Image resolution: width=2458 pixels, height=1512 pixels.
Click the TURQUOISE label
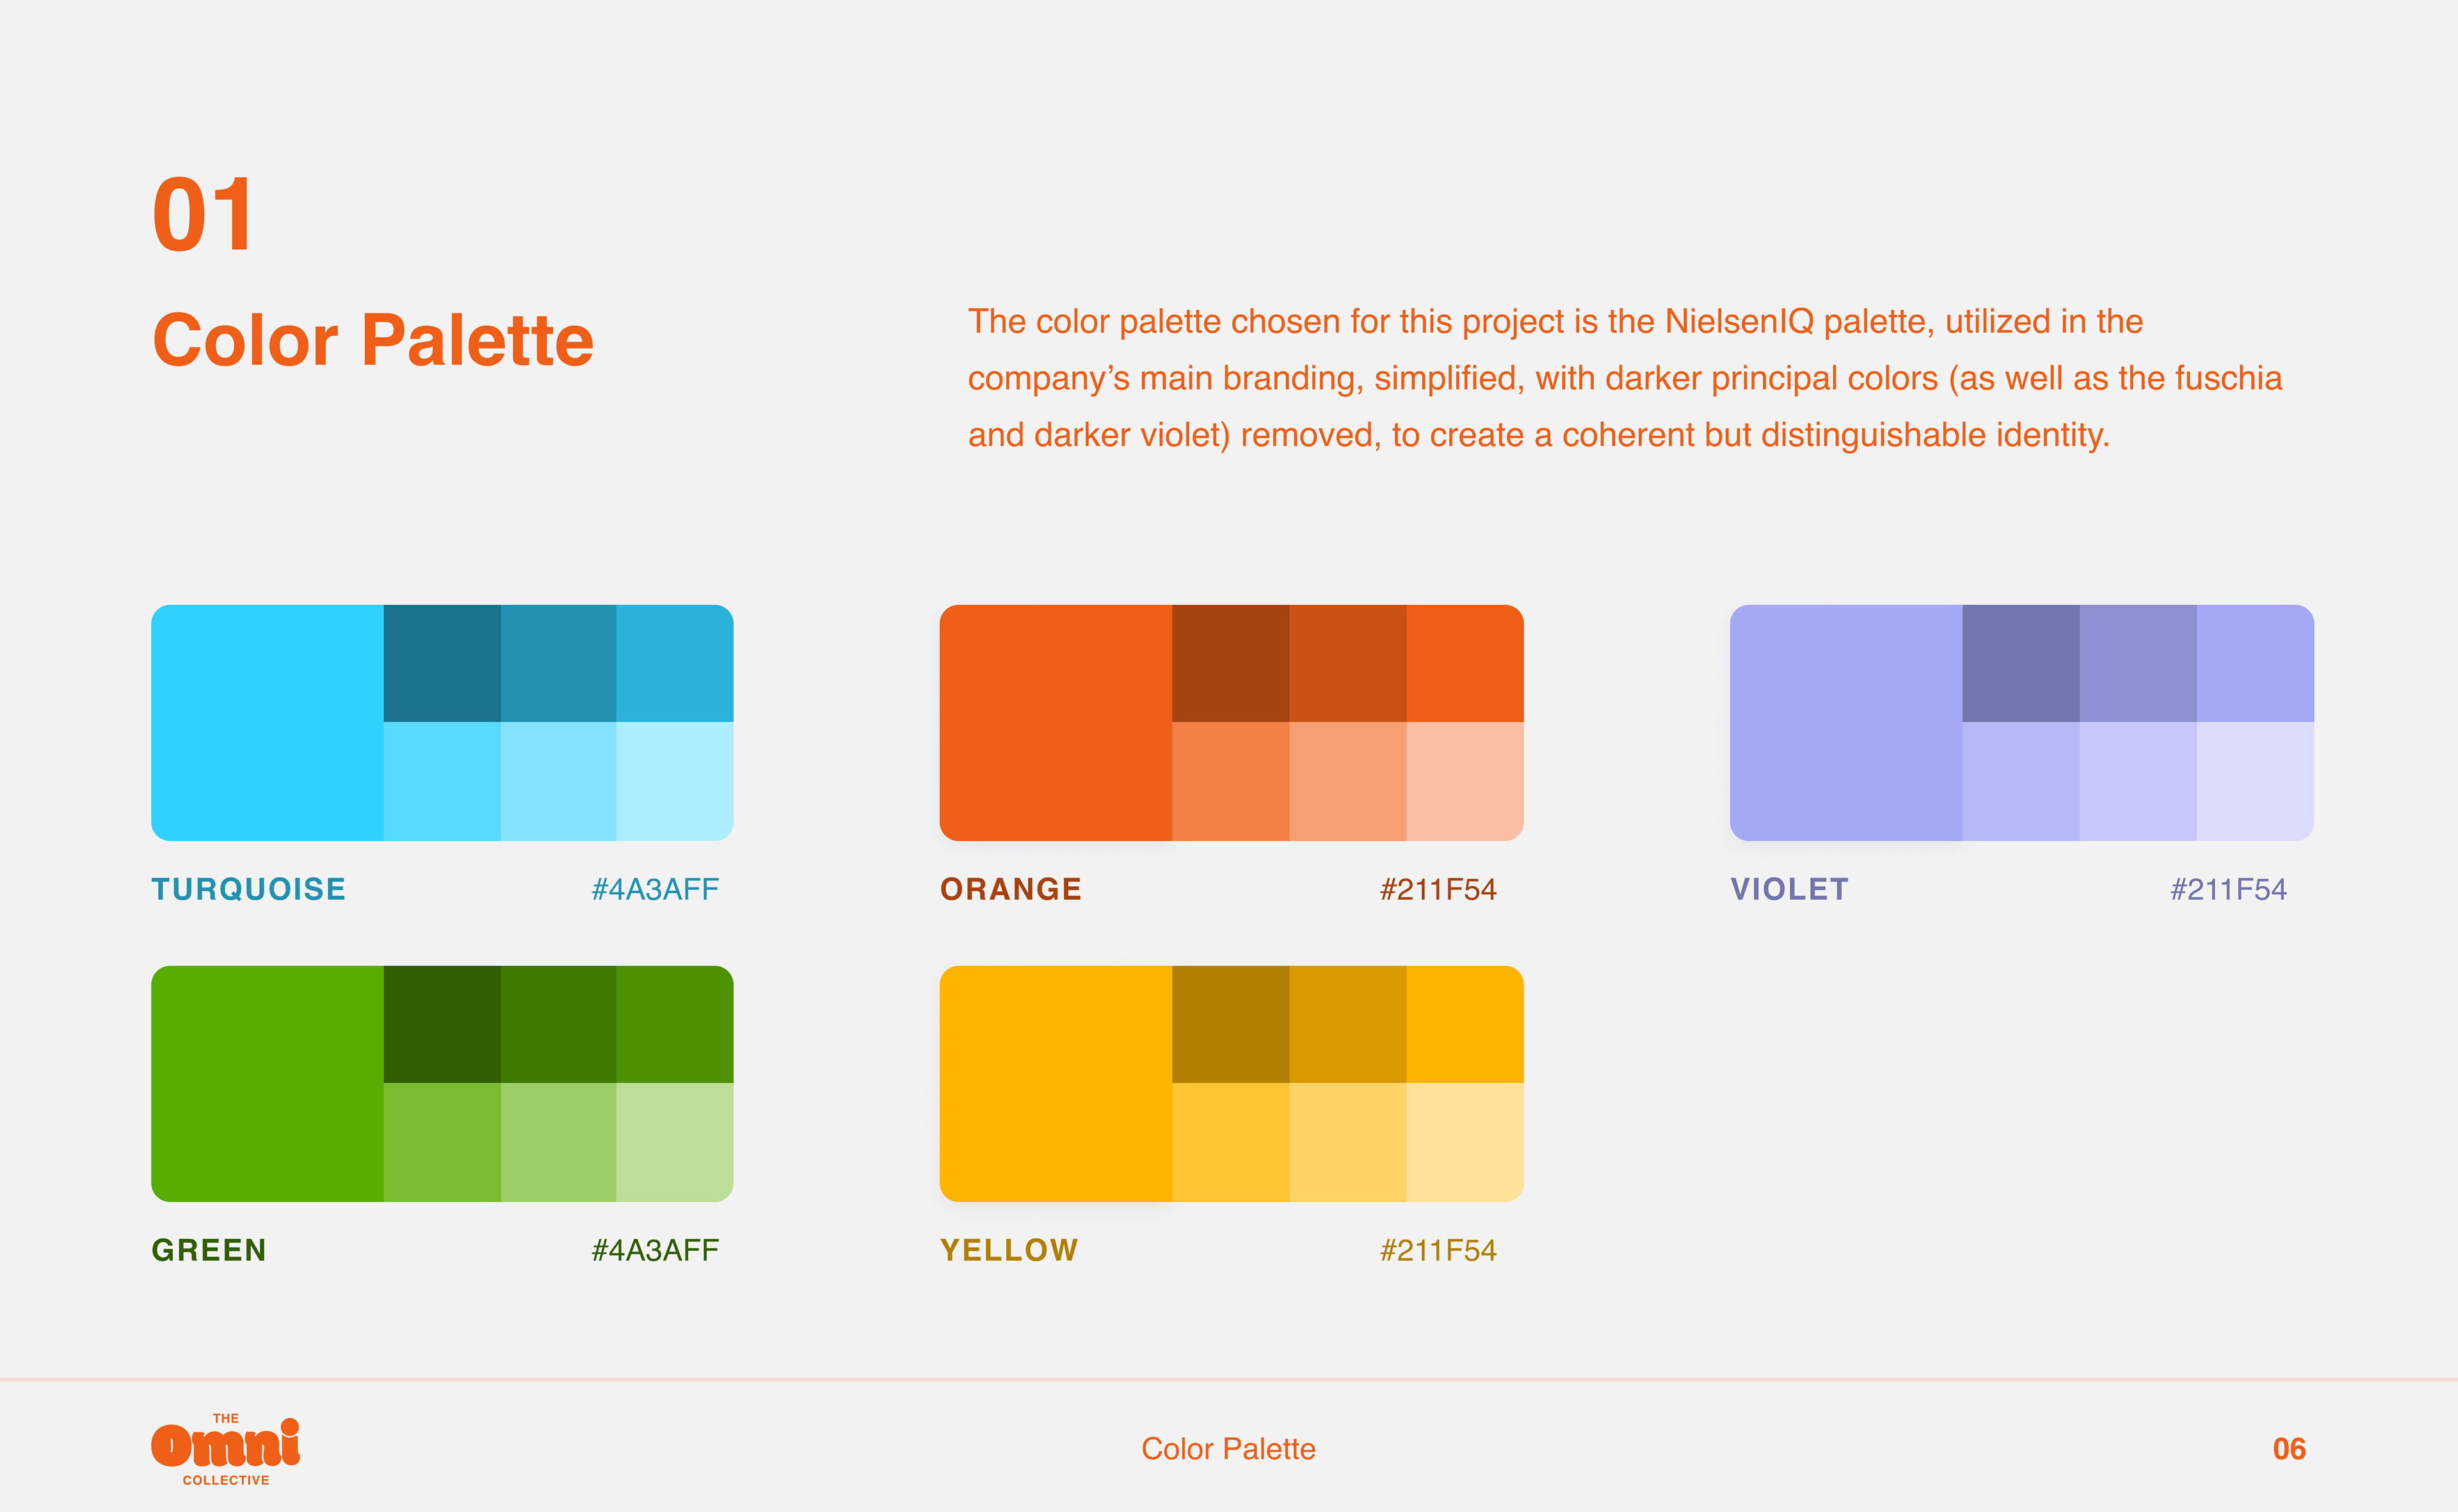click(x=248, y=889)
